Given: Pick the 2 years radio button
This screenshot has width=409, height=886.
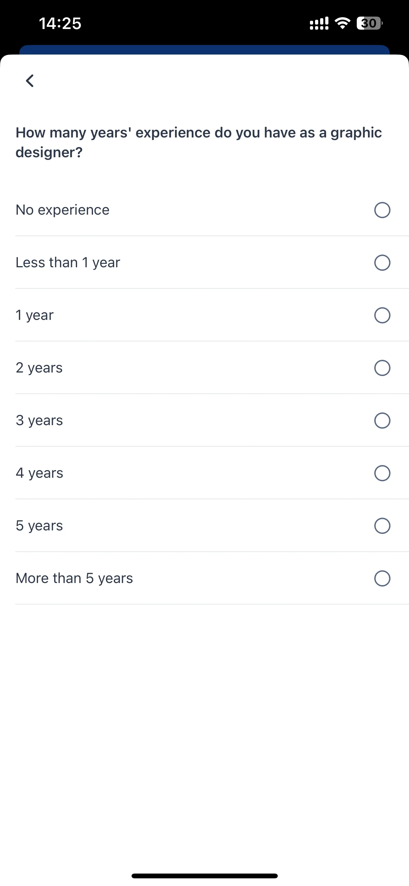Looking at the screenshot, I should click(382, 368).
